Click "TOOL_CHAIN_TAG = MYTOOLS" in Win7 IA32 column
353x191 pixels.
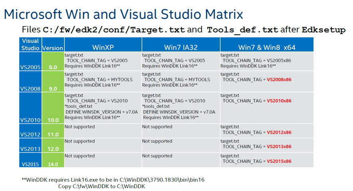[177, 80]
